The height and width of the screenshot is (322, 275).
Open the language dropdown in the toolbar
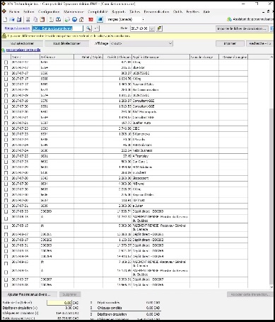(143, 19)
